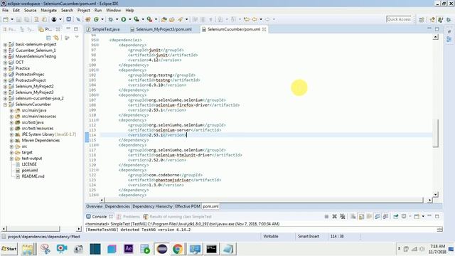Click the New Java Package icon

pyautogui.click(x=88, y=19)
